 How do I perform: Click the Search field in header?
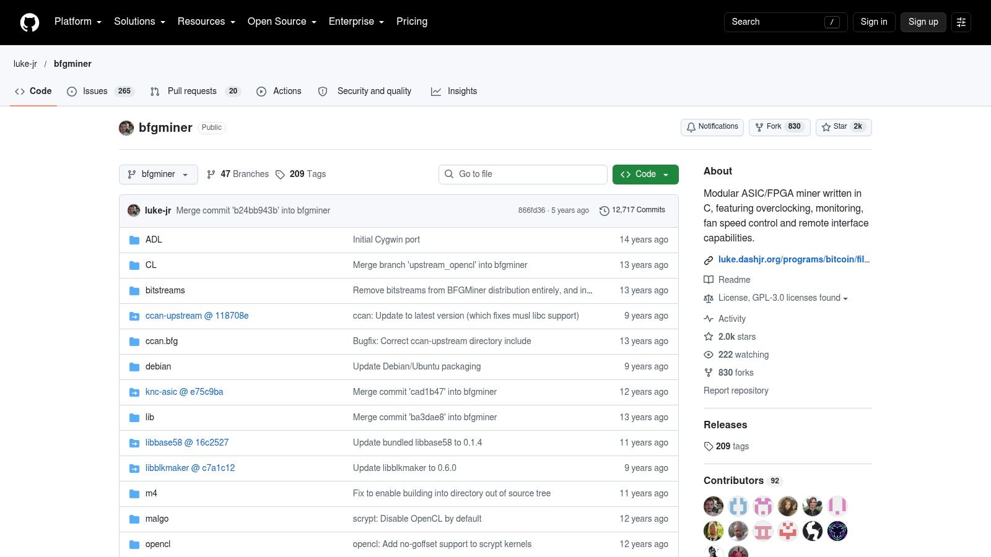tap(785, 22)
